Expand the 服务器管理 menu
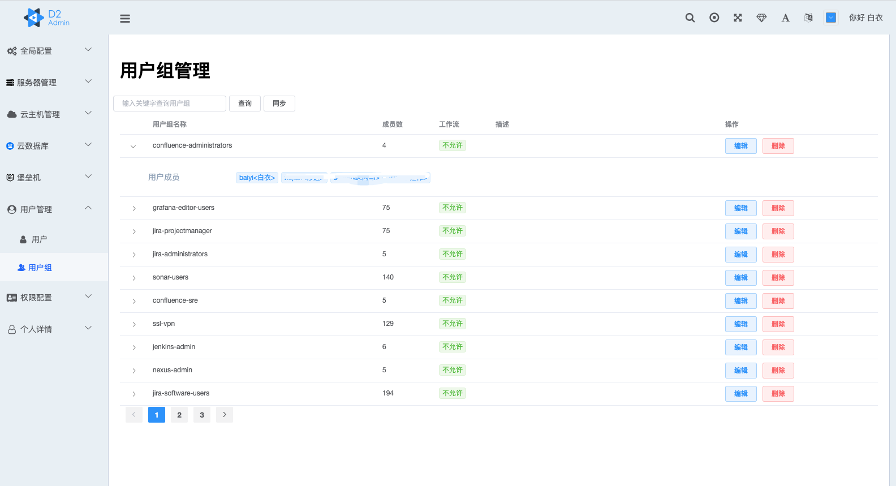The width and height of the screenshot is (896, 486). pyautogui.click(x=54, y=82)
